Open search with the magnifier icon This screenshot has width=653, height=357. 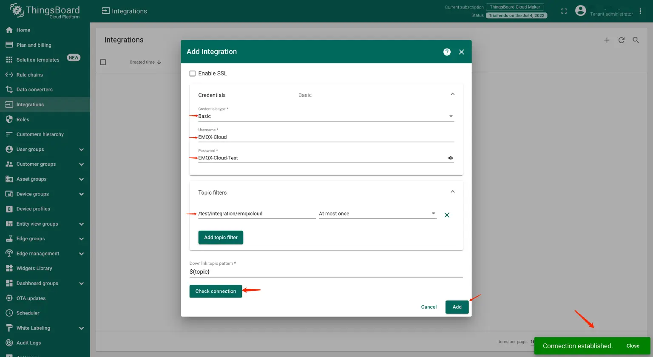click(x=636, y=40)
